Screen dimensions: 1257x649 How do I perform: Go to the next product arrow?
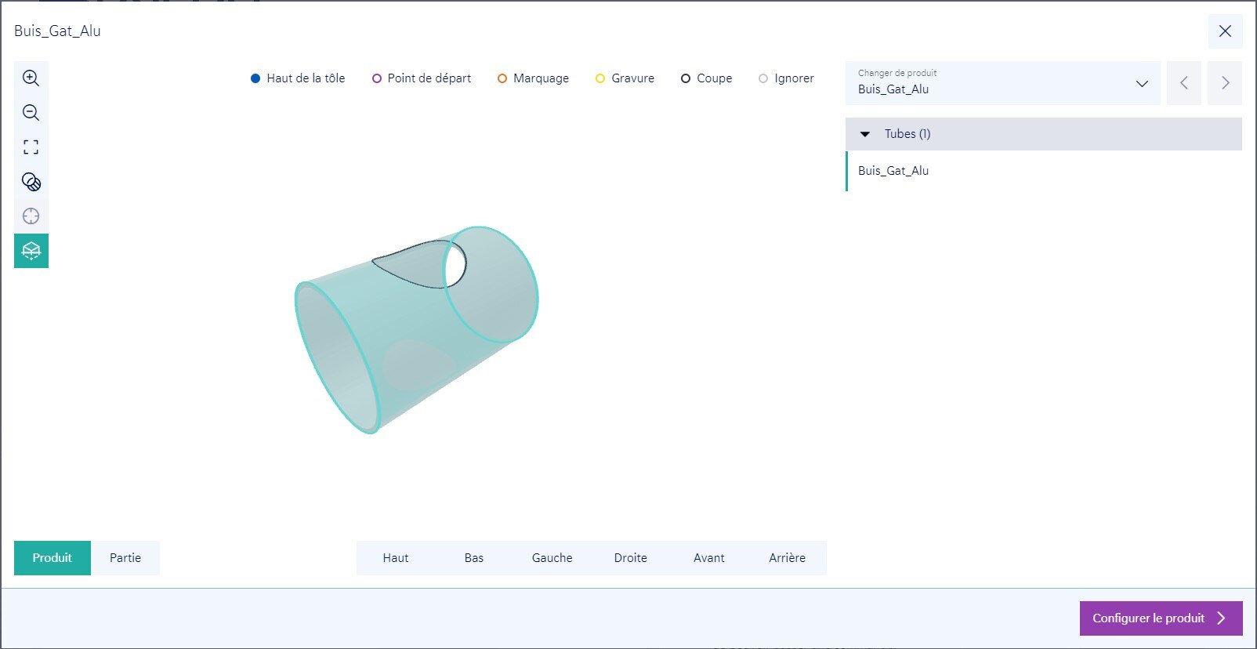pyautogui.click(x=1225, y=83)
